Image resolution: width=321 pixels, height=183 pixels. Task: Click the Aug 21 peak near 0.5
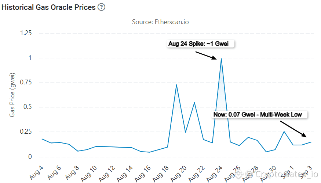(x=194, y=103)
